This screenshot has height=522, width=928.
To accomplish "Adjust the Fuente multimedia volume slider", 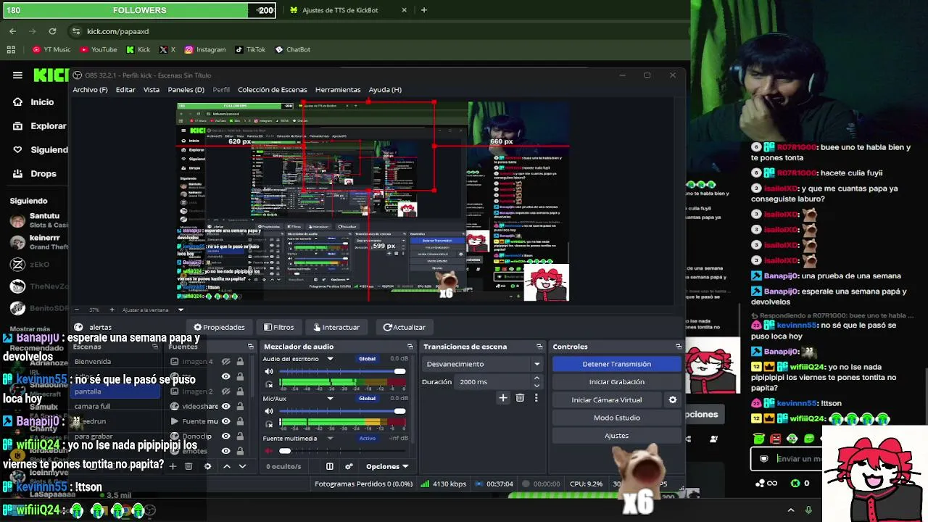I will click(x=342, y=450).
